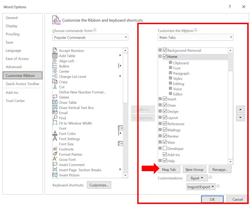Click the New Group button

[194, 169]
